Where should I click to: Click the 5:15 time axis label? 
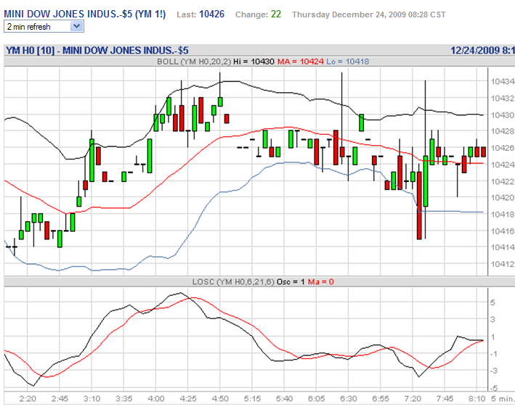[252, 399]
